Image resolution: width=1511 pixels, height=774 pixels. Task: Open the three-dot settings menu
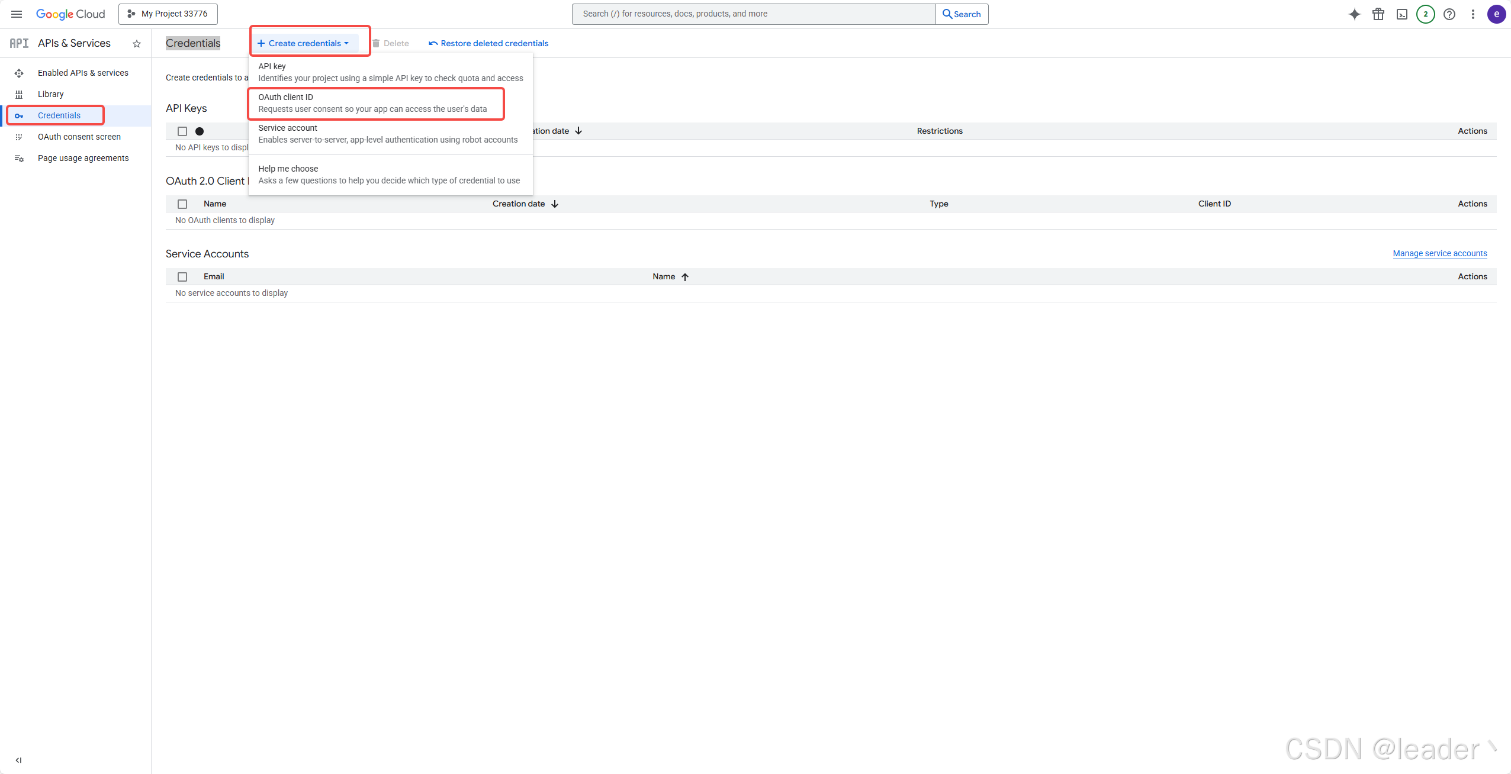pos(1473,14)
